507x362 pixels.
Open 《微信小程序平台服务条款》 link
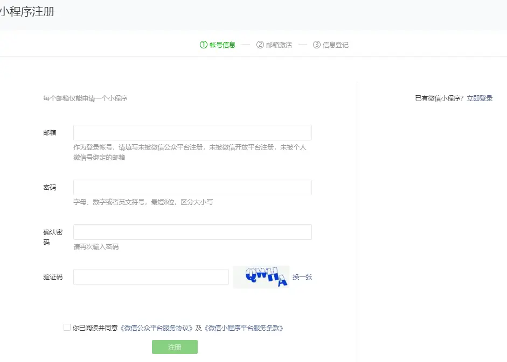(x=244, y=328)
